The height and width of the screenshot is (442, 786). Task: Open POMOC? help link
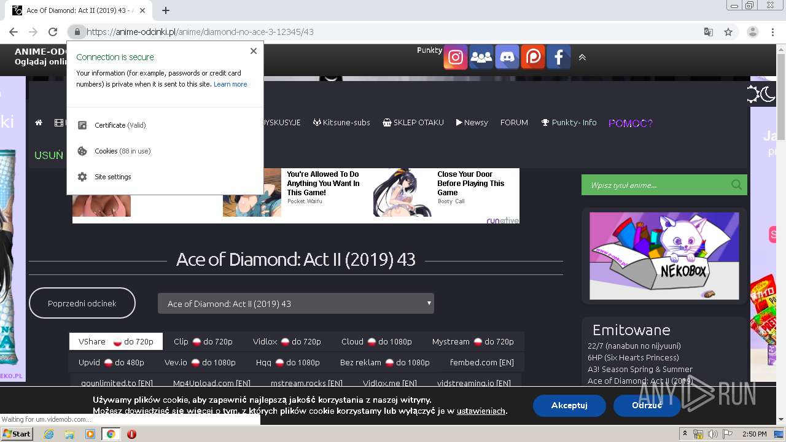pyautogui.click(x=631, y=123)
